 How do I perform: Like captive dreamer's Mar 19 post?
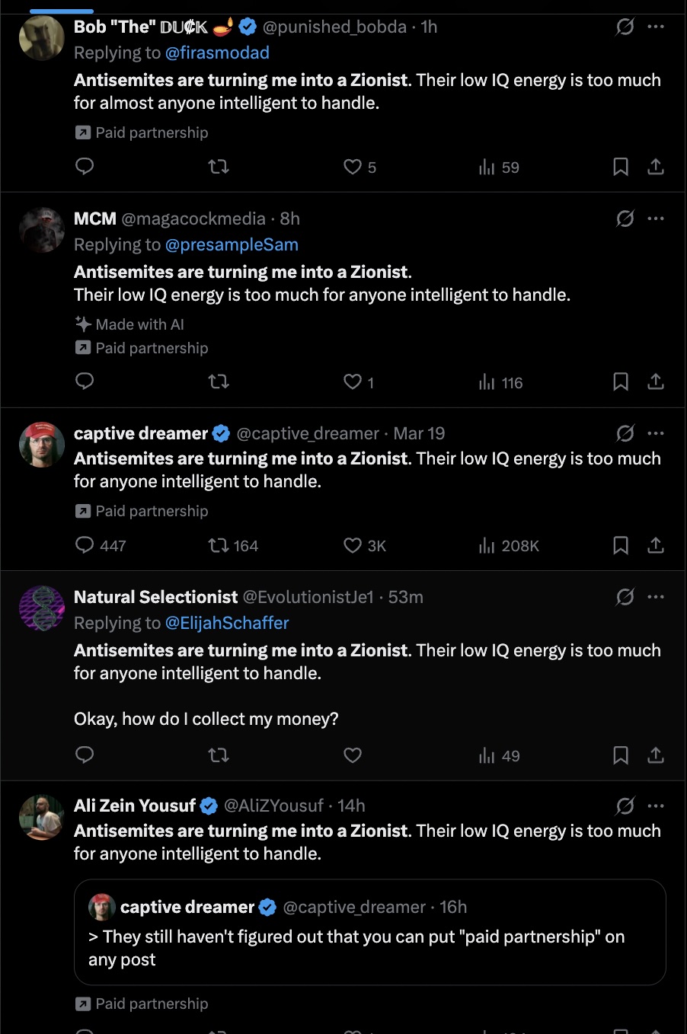pyautogui.click(x=353, y=545)
